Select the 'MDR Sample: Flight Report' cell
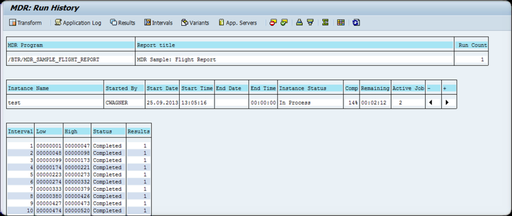 [x=294, y=60]
